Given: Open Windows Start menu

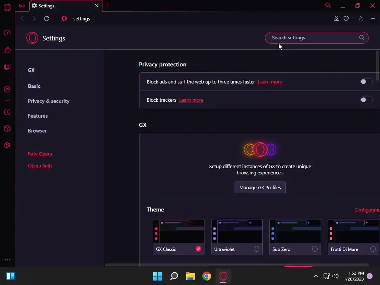Looking at the screenshot, I should [x=157, y=276].
